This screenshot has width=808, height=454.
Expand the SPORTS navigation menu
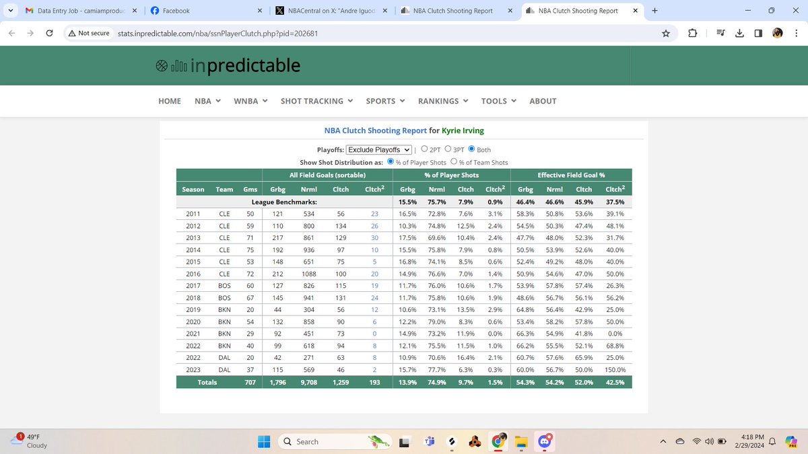coord(385,101)
